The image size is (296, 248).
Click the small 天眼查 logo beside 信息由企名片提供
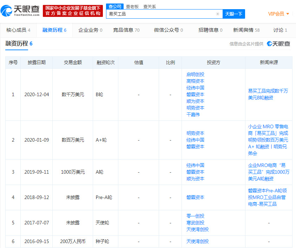278,44
